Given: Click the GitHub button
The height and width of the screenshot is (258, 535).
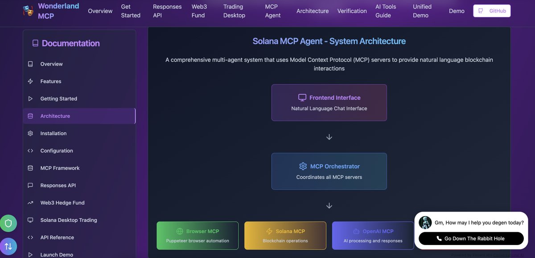Looking at the screenshot, I should [492, 11].
